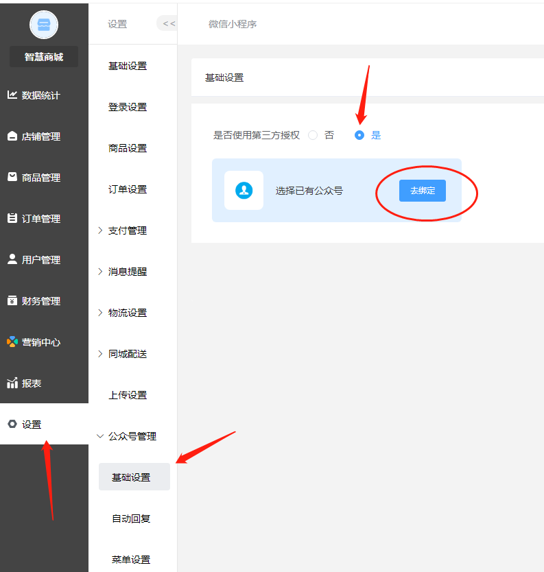
Task: Click the 去绑定 button
Action: [422, 191]
